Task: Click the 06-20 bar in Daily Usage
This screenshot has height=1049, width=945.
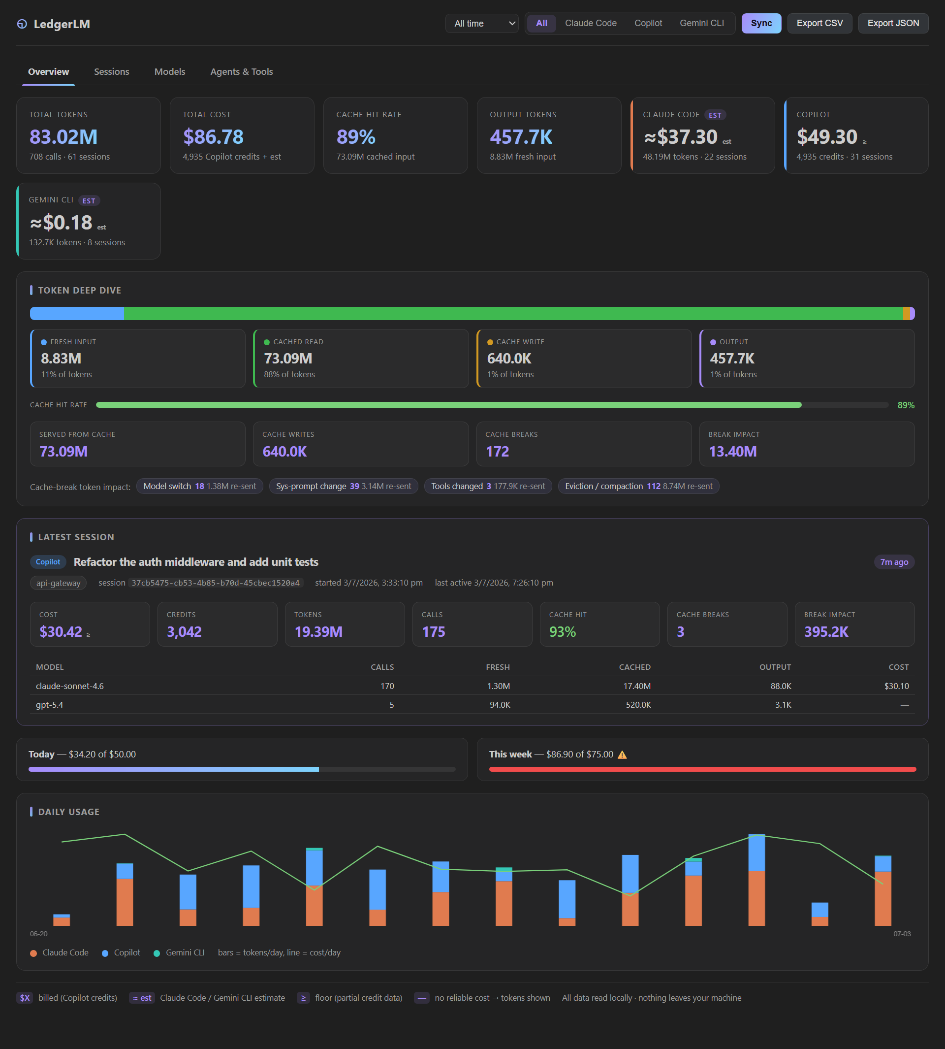Action: (x=61, y=919)
